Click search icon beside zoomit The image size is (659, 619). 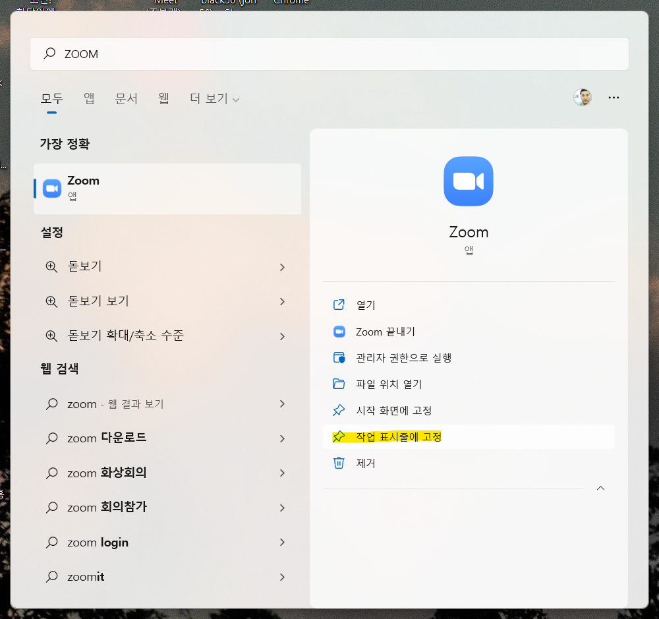[x=51, y=577]
